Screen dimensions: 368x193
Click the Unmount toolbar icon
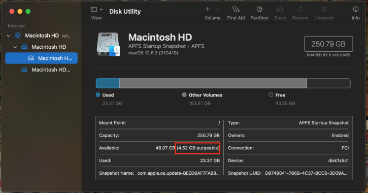(324, 9)
